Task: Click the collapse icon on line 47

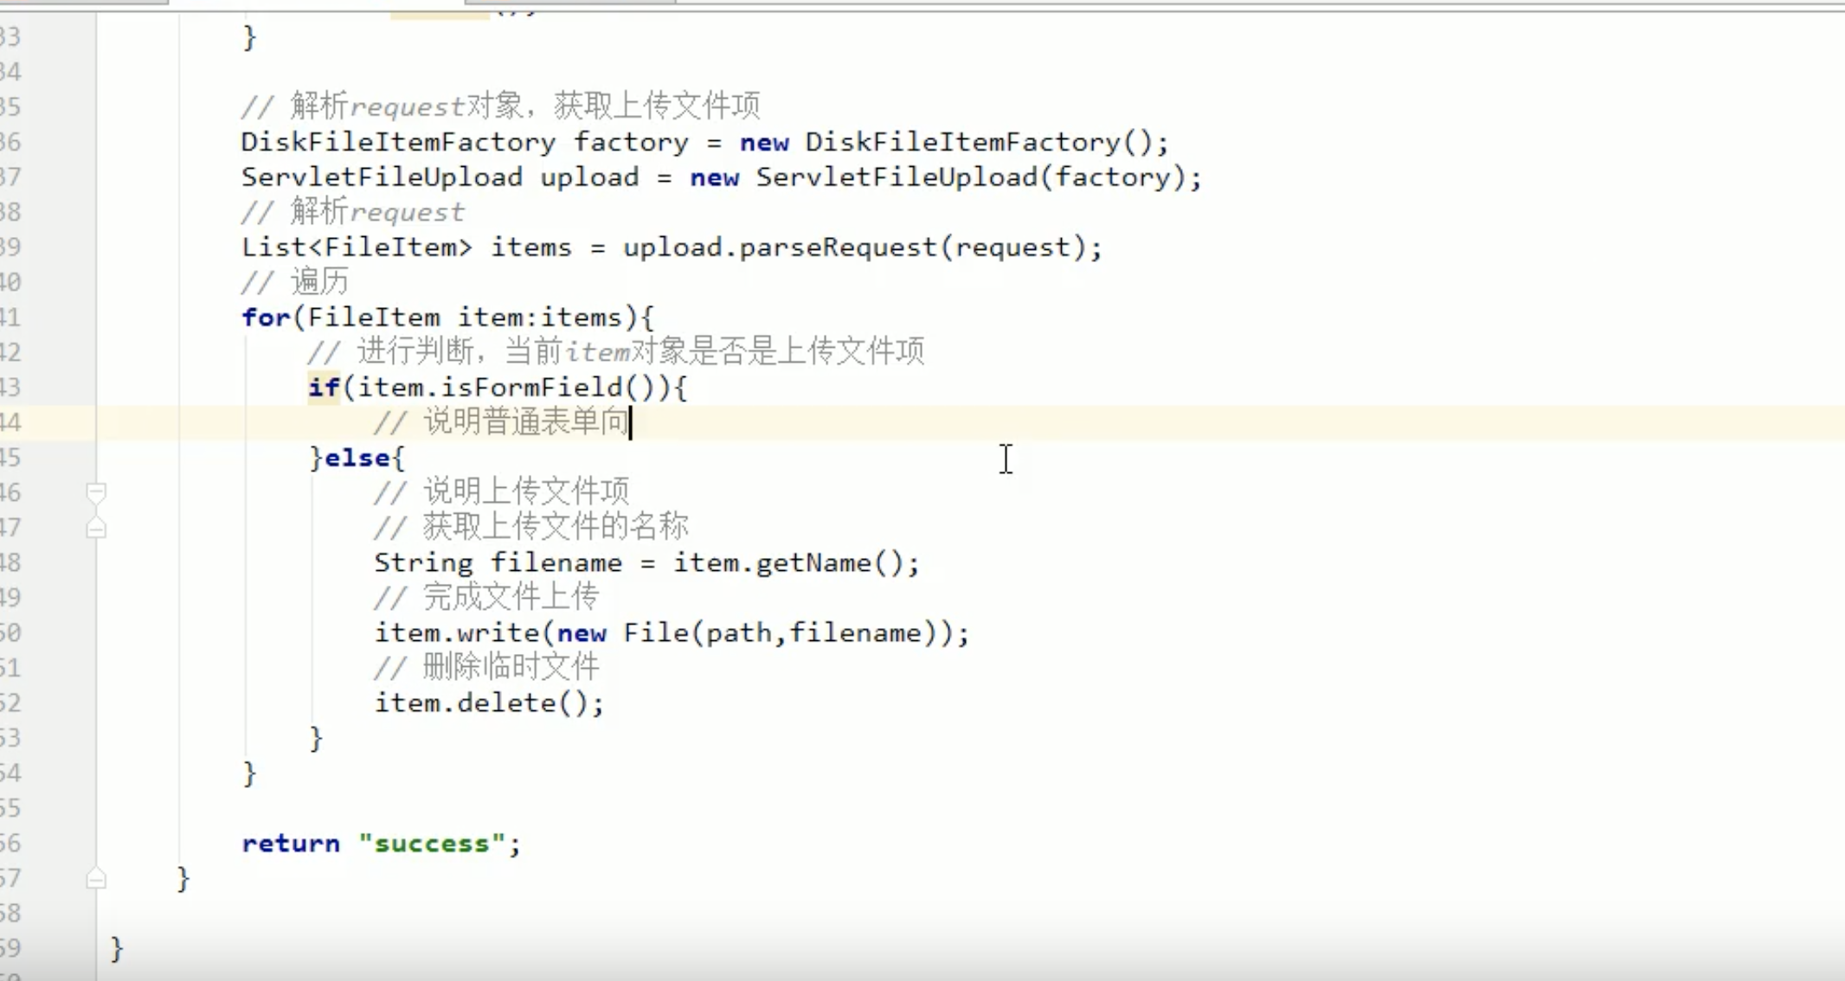Action: pyautogui.click(x=95, y=527)
